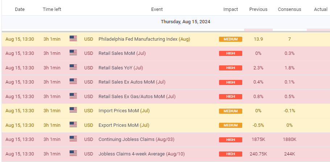Click US flag icon beside Philadelphia Fed Manufacturing Index
Screen dimensions: 330x162
point(73,39)
